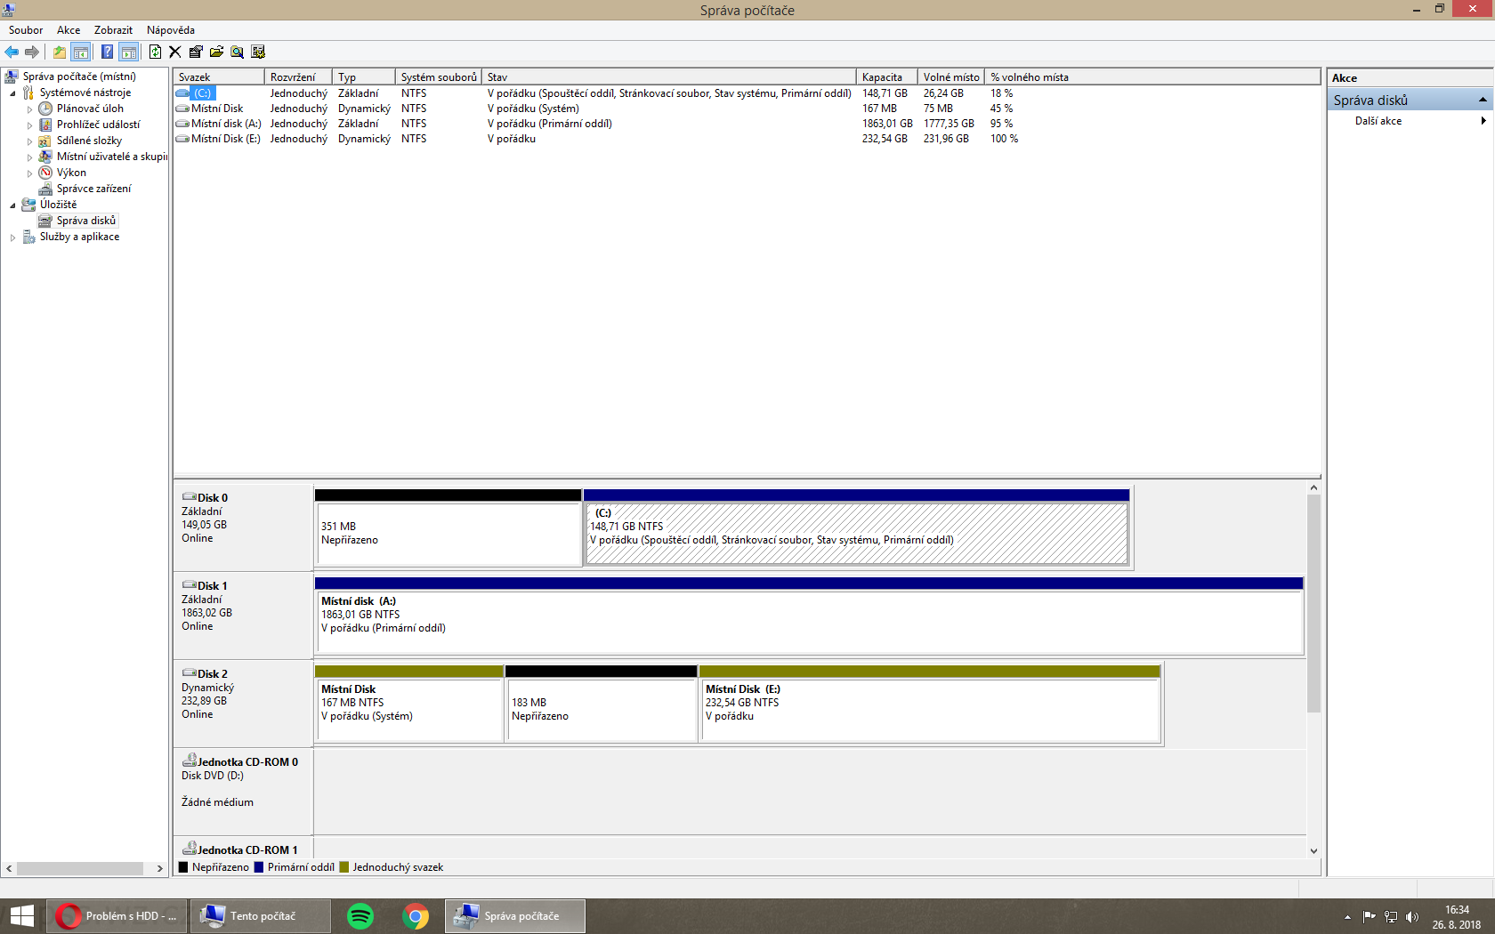This screenshot has width=1495, height=934.
Task: Select Správa počítače (místní) root node
Action: (x=79, y=76)
